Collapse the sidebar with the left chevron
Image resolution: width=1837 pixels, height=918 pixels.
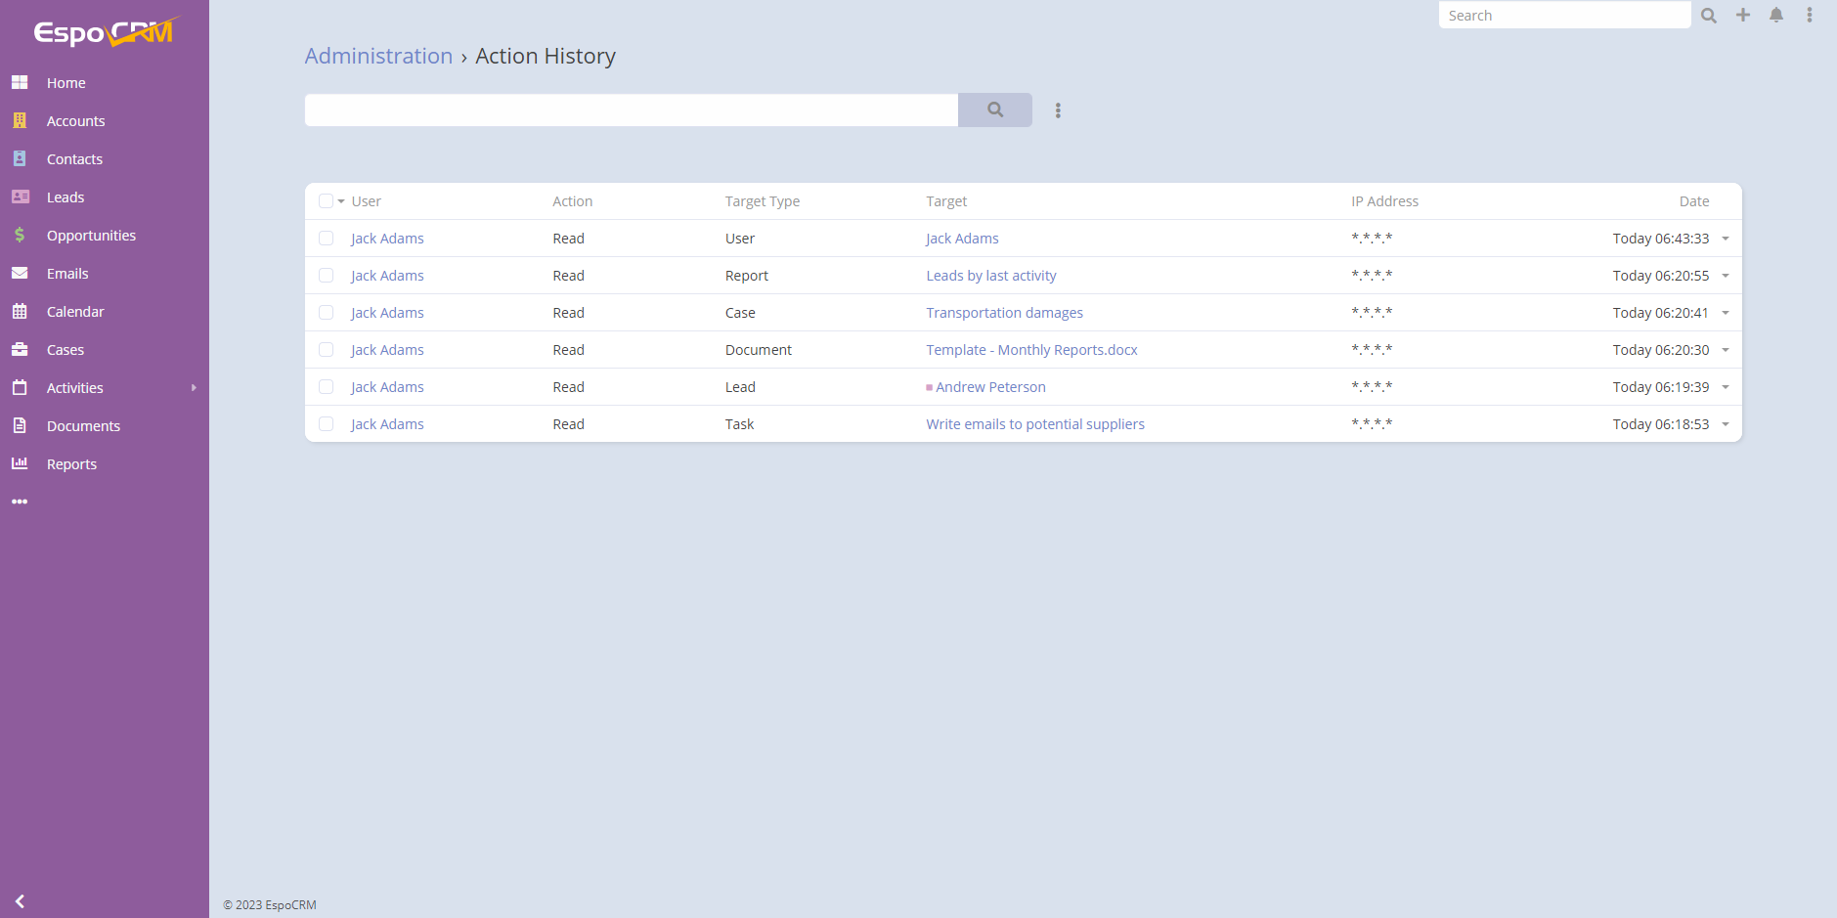[x=20, y=901]
